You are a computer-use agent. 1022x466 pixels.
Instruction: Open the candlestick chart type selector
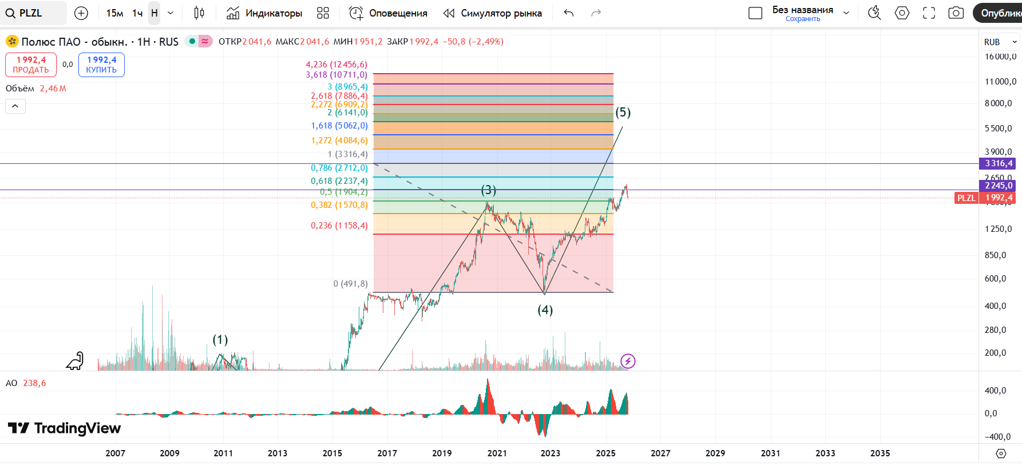[199, 13]
